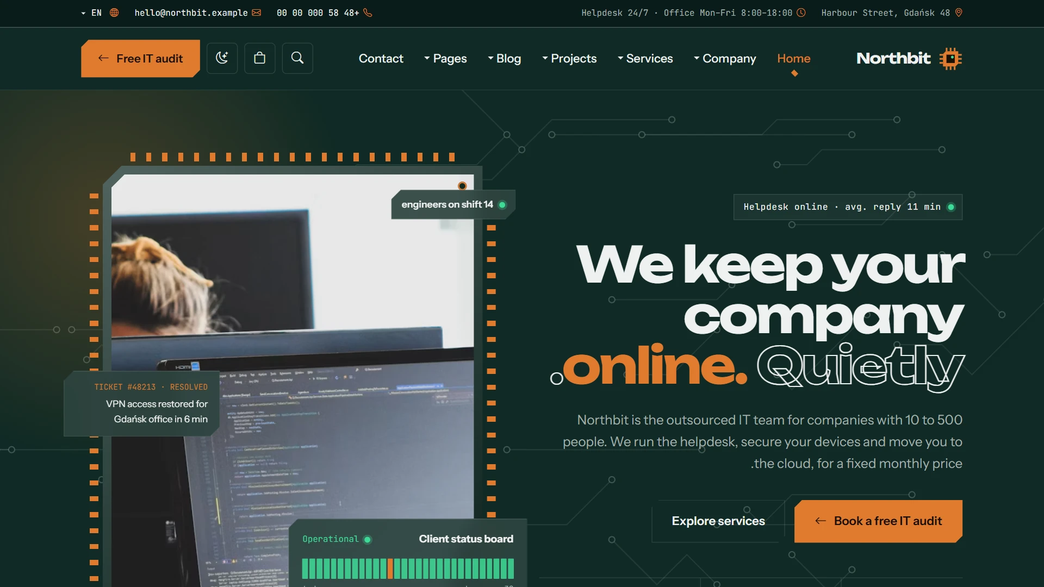
Task: Click the orange bar in uptime chart
Action: pos(390,569)
